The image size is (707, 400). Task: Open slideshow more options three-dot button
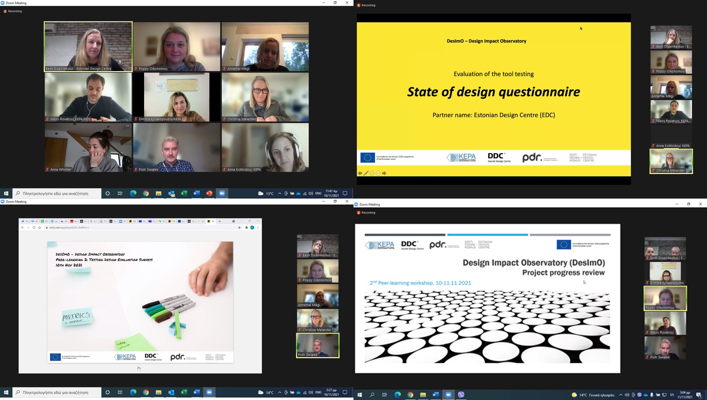click(378, 173)
